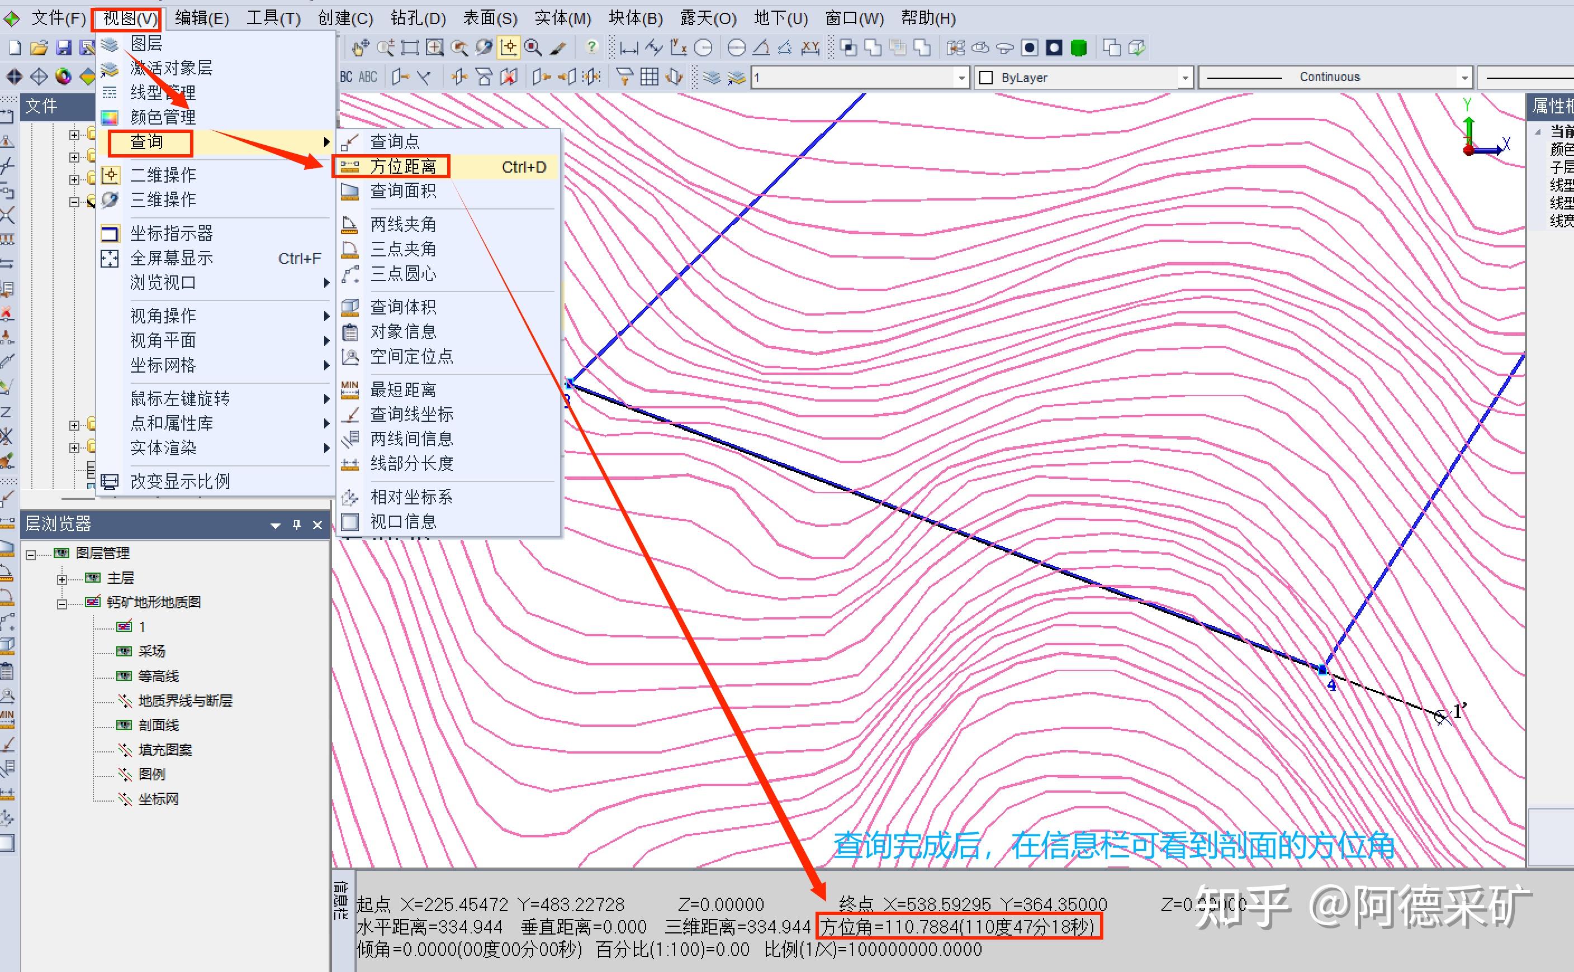Open the 钻孔(D) menu
Image resolution: width=1574 pixels, height=972 pixels.
coord(418,18)
